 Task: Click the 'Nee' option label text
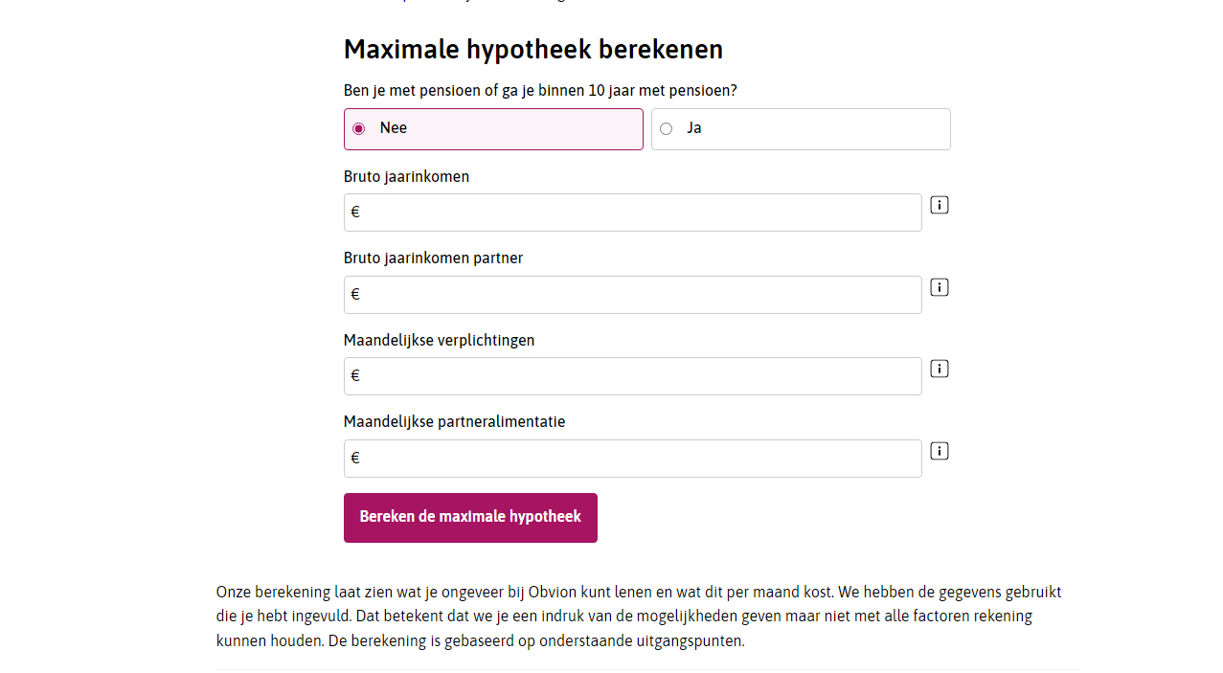pyautogui.click(x=394, y=128)
